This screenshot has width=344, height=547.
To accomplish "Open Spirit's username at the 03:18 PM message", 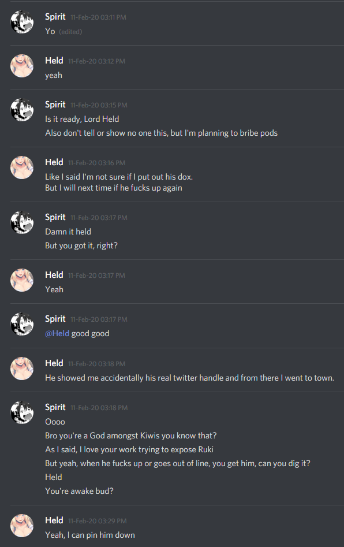I will [55, 407].
